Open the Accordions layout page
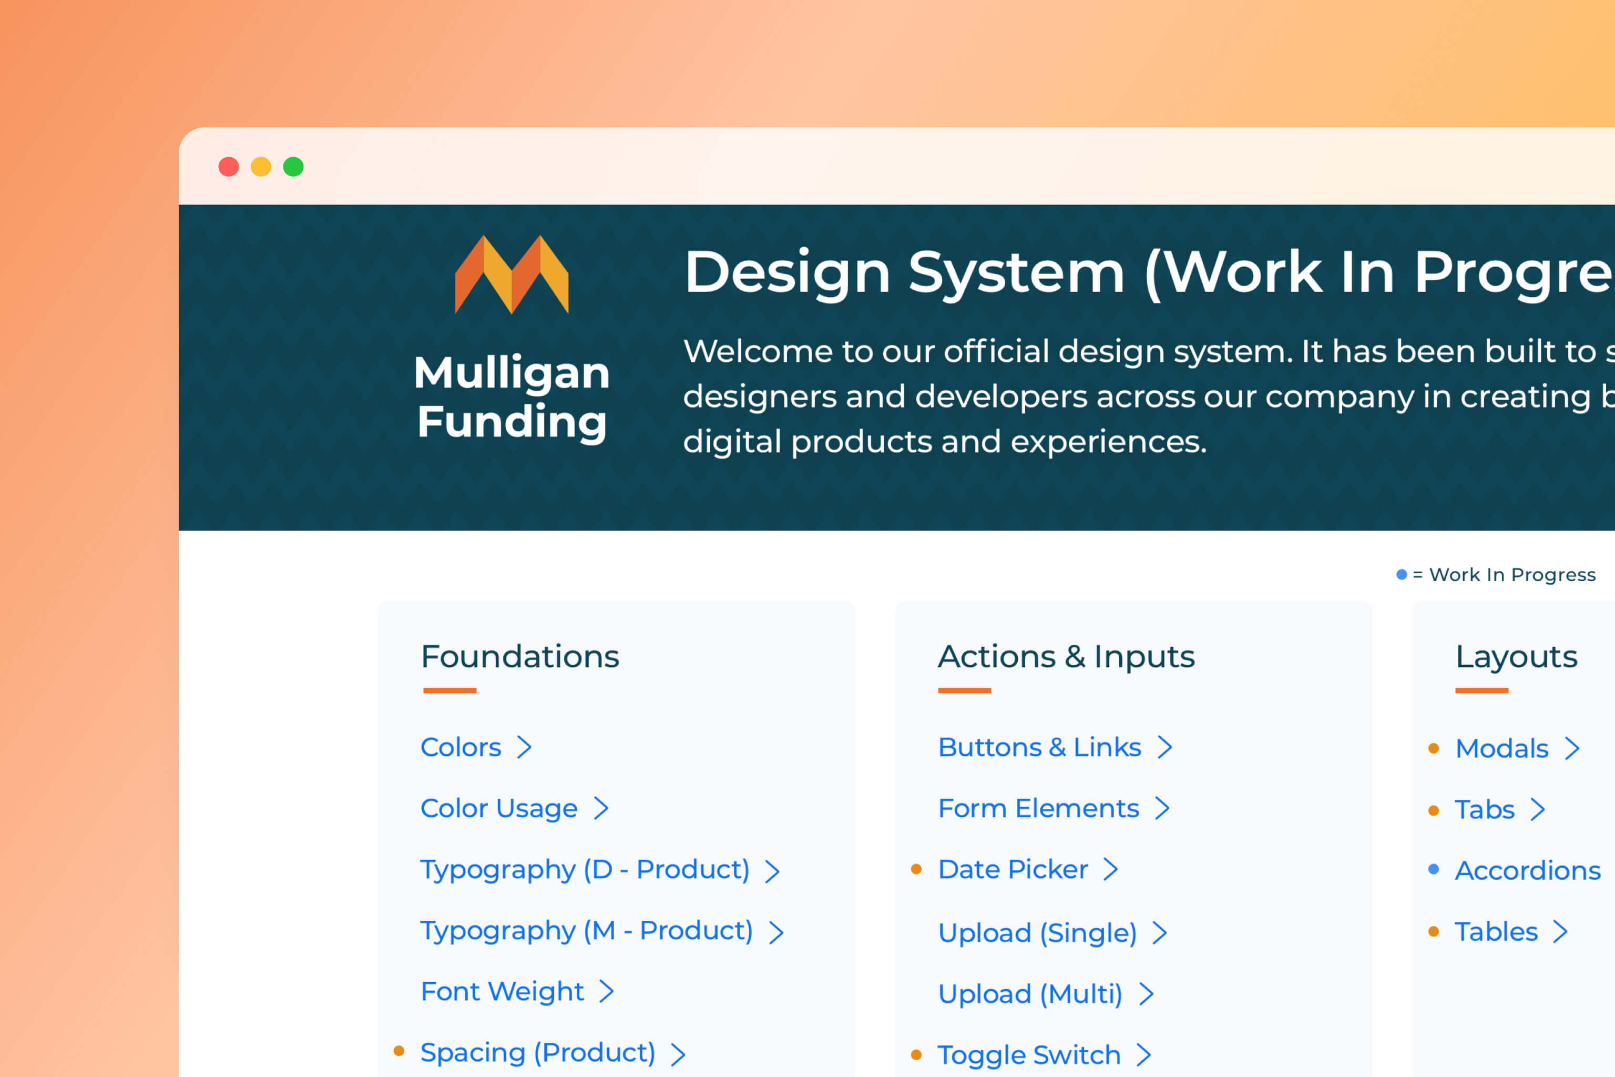Screen dimensions: 1615x1077 click(x=1528, y=871)
